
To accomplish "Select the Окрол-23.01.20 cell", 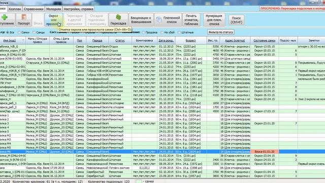I will [265, 124].
